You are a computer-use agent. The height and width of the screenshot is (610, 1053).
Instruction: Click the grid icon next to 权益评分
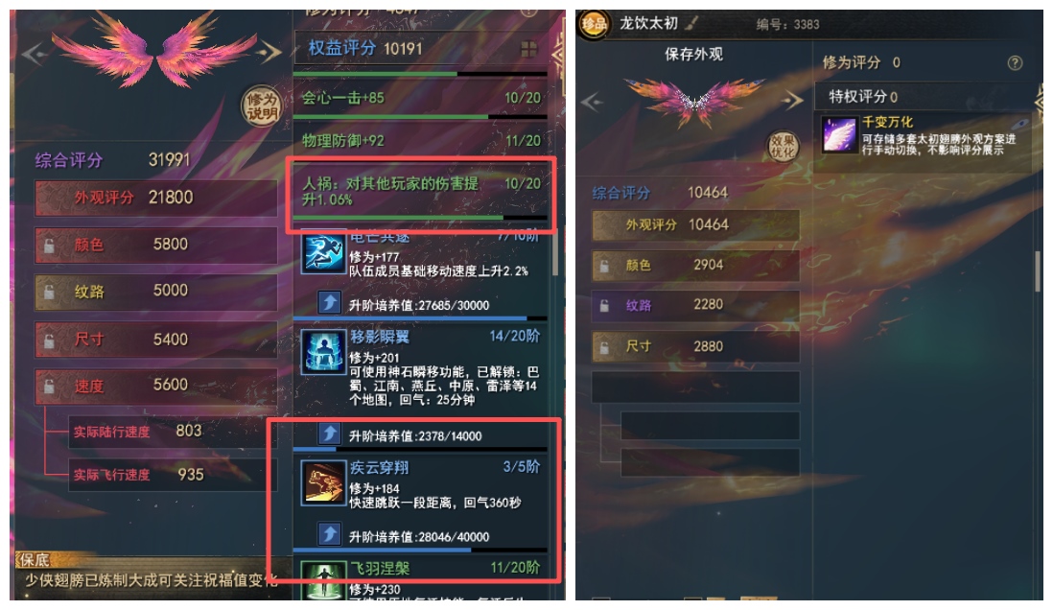[x=528, y=48]
